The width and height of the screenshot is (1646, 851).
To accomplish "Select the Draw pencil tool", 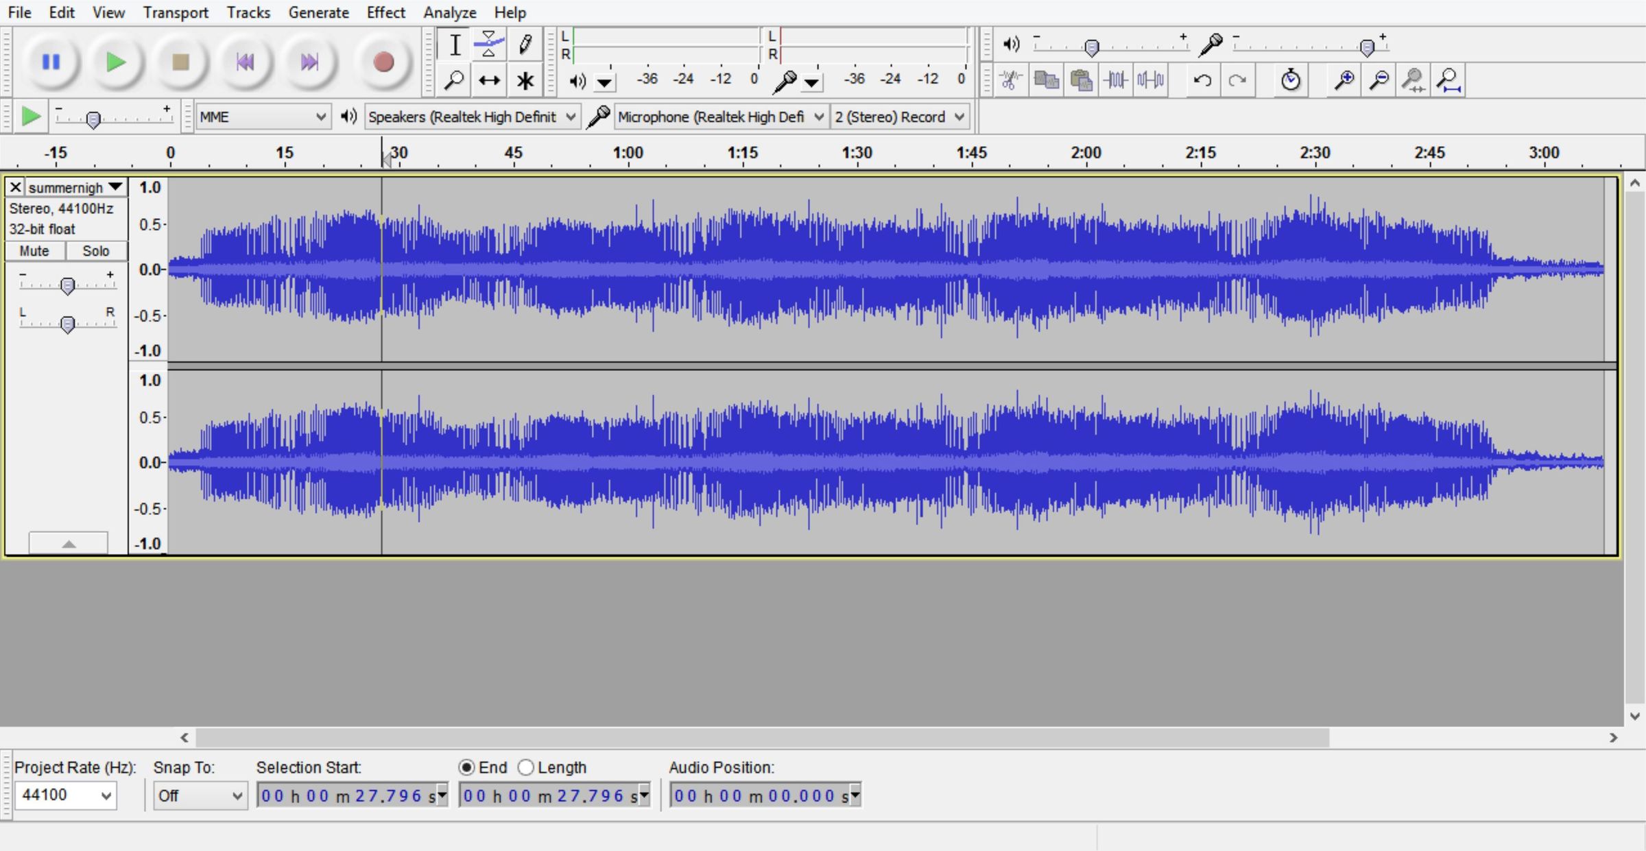I will 525,45.
